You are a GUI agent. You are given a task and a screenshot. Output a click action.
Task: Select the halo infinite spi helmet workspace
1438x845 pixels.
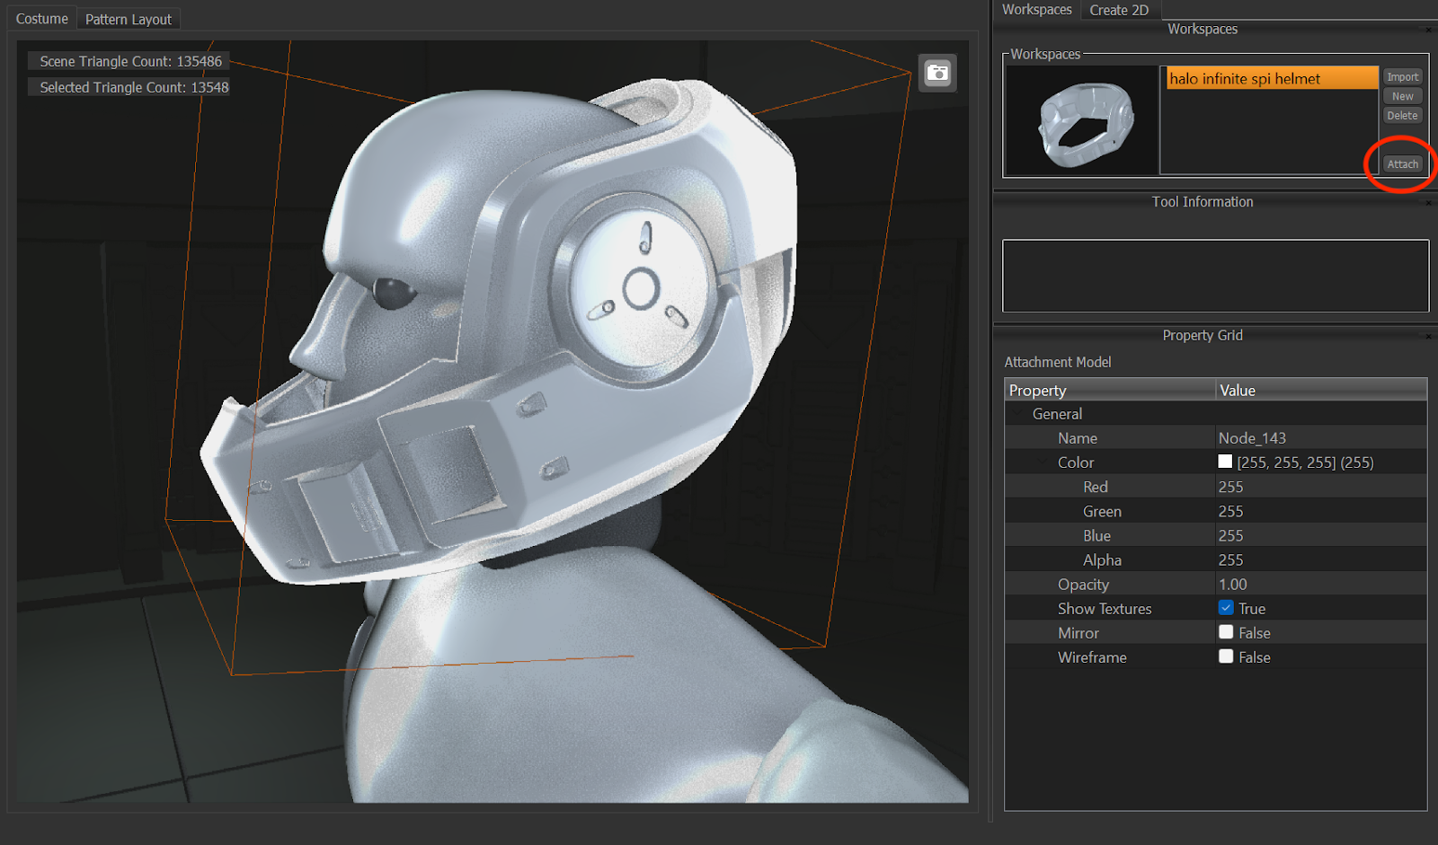(x=1272, y=78)
